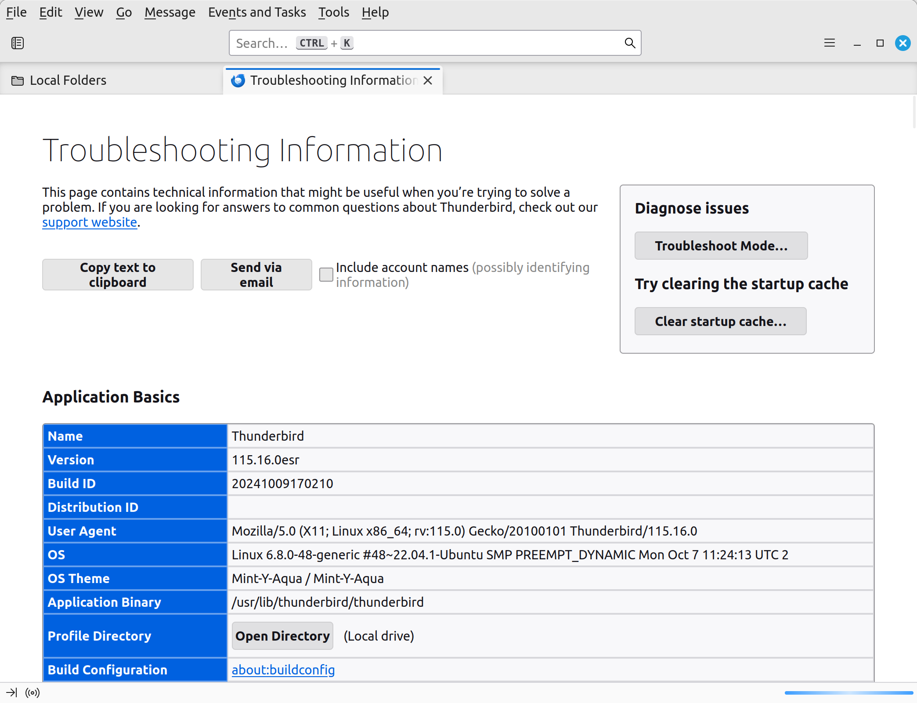
Task: Open the Edit menu
Action: point(51,12)
